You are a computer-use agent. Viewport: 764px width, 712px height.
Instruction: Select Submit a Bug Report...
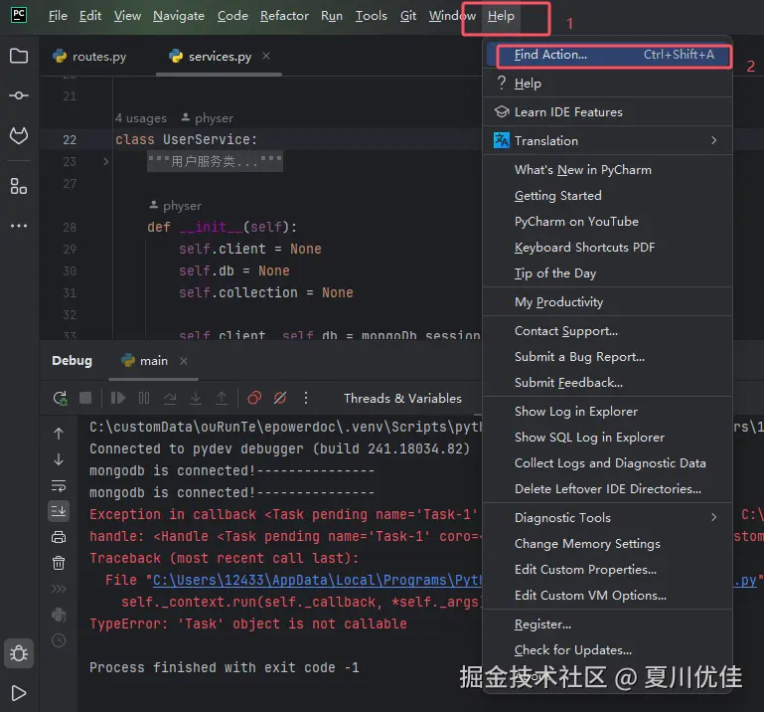coord(608,356)
